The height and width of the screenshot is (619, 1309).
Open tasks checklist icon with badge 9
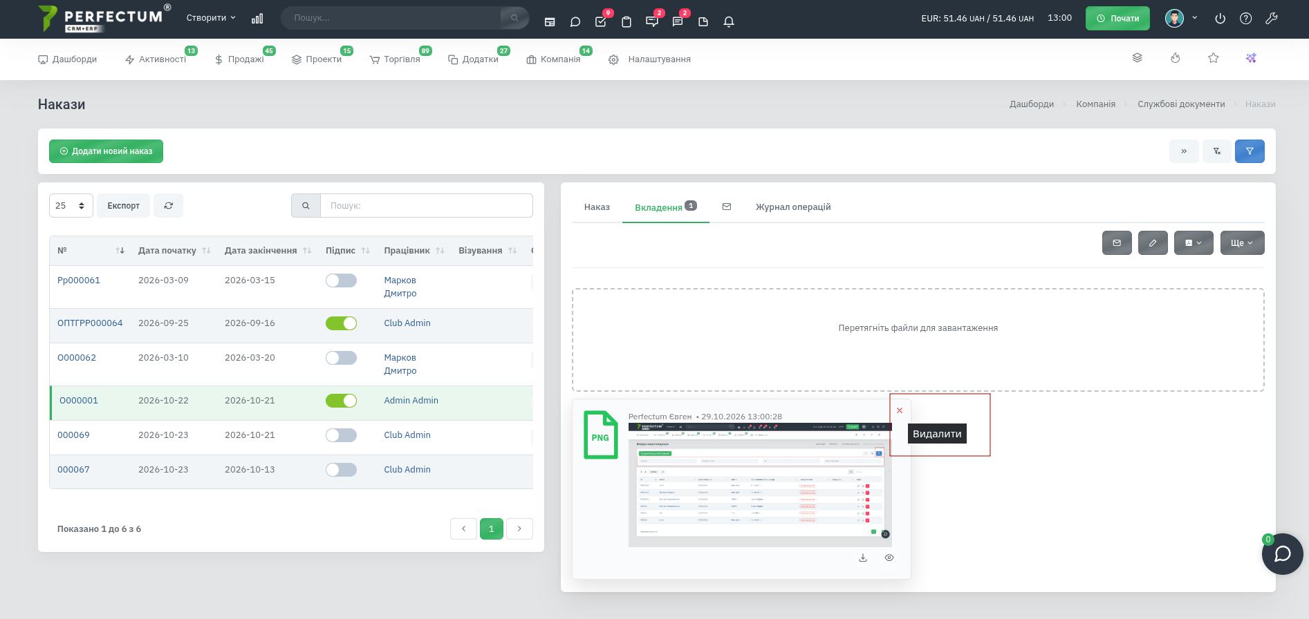[x=601, y=21]
